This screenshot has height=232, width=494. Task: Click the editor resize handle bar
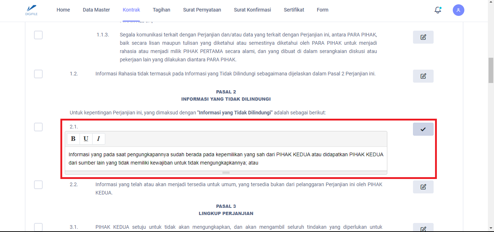point(226,172)
